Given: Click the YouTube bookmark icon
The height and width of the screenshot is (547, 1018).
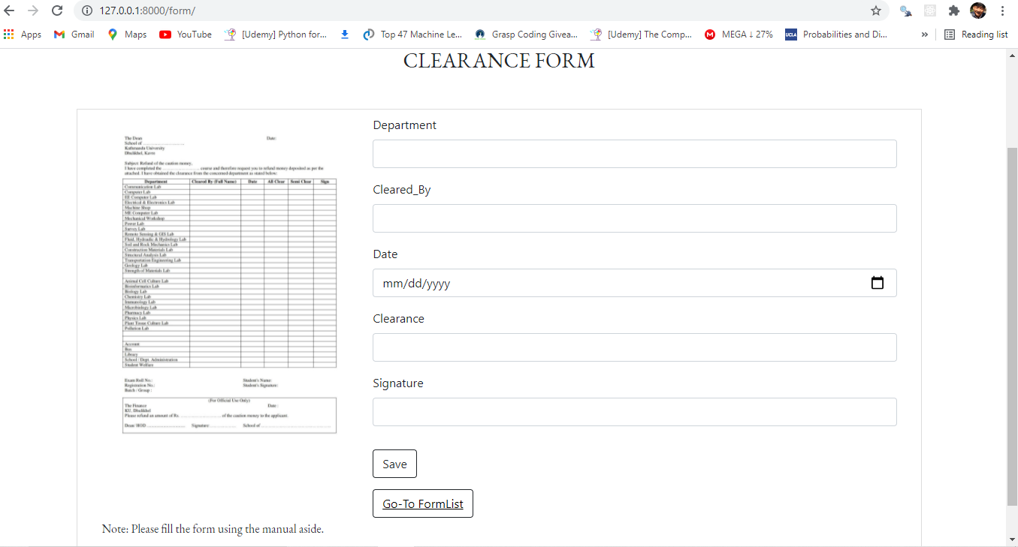Looking at the screenshot, I should tap(165, 34).
